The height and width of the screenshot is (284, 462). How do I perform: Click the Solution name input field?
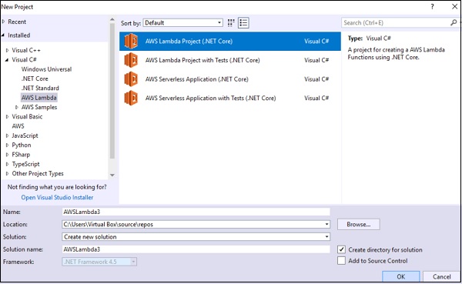click(x=196, y=249)
